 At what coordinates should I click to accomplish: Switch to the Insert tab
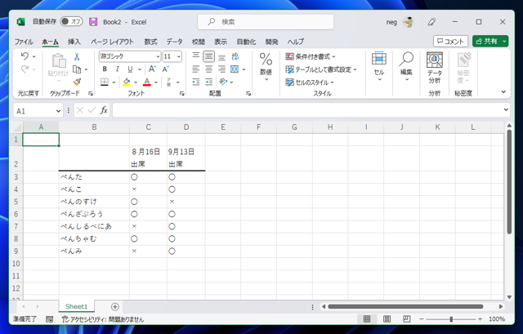click(74, 42)
